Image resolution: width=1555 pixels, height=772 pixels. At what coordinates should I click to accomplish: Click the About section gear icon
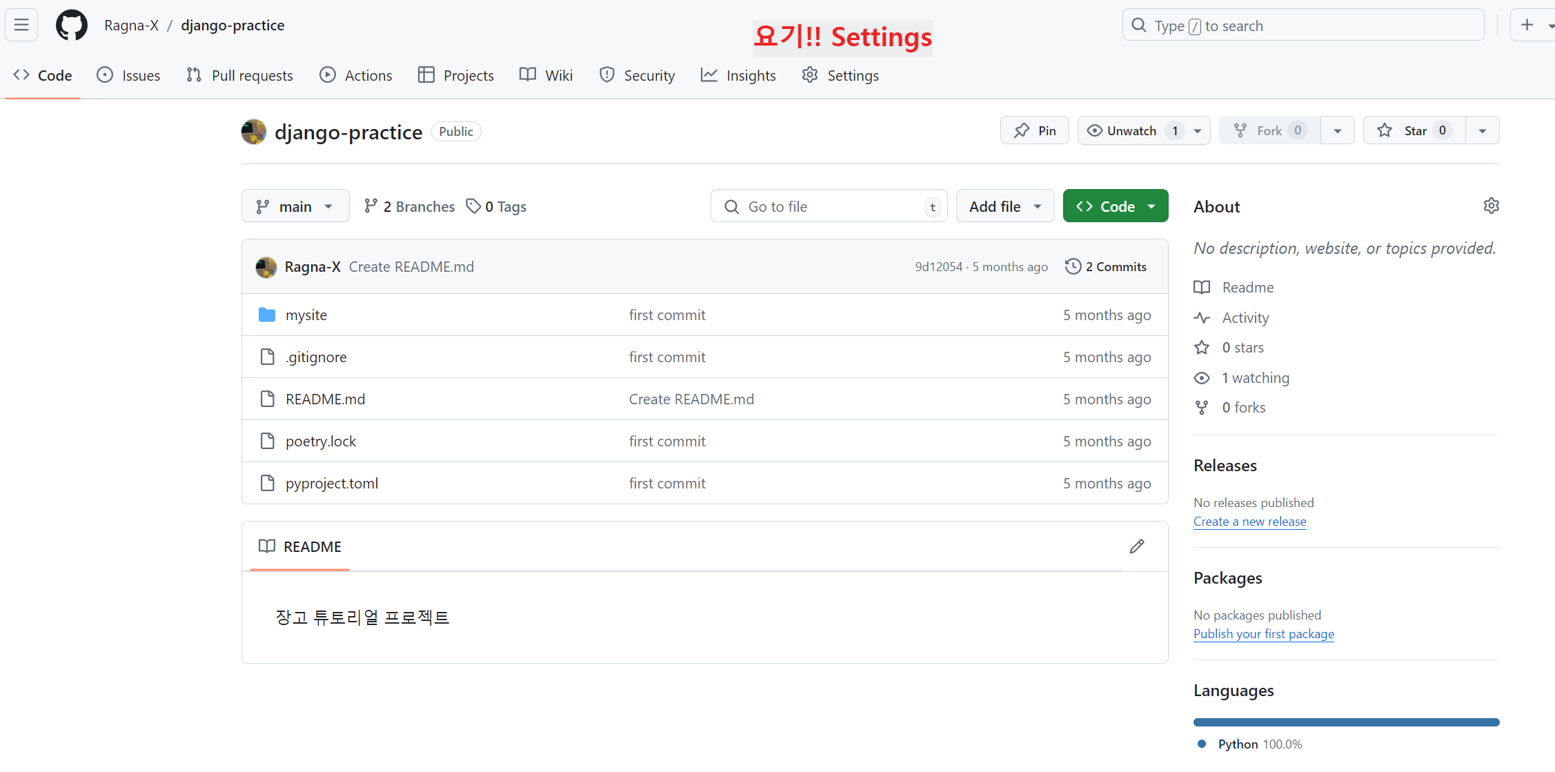coord(1491,206)
